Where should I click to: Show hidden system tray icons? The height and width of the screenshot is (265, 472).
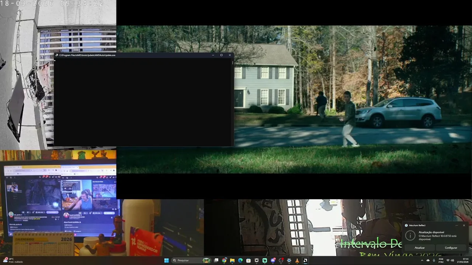pyautogui.click(x=422, y=260)
